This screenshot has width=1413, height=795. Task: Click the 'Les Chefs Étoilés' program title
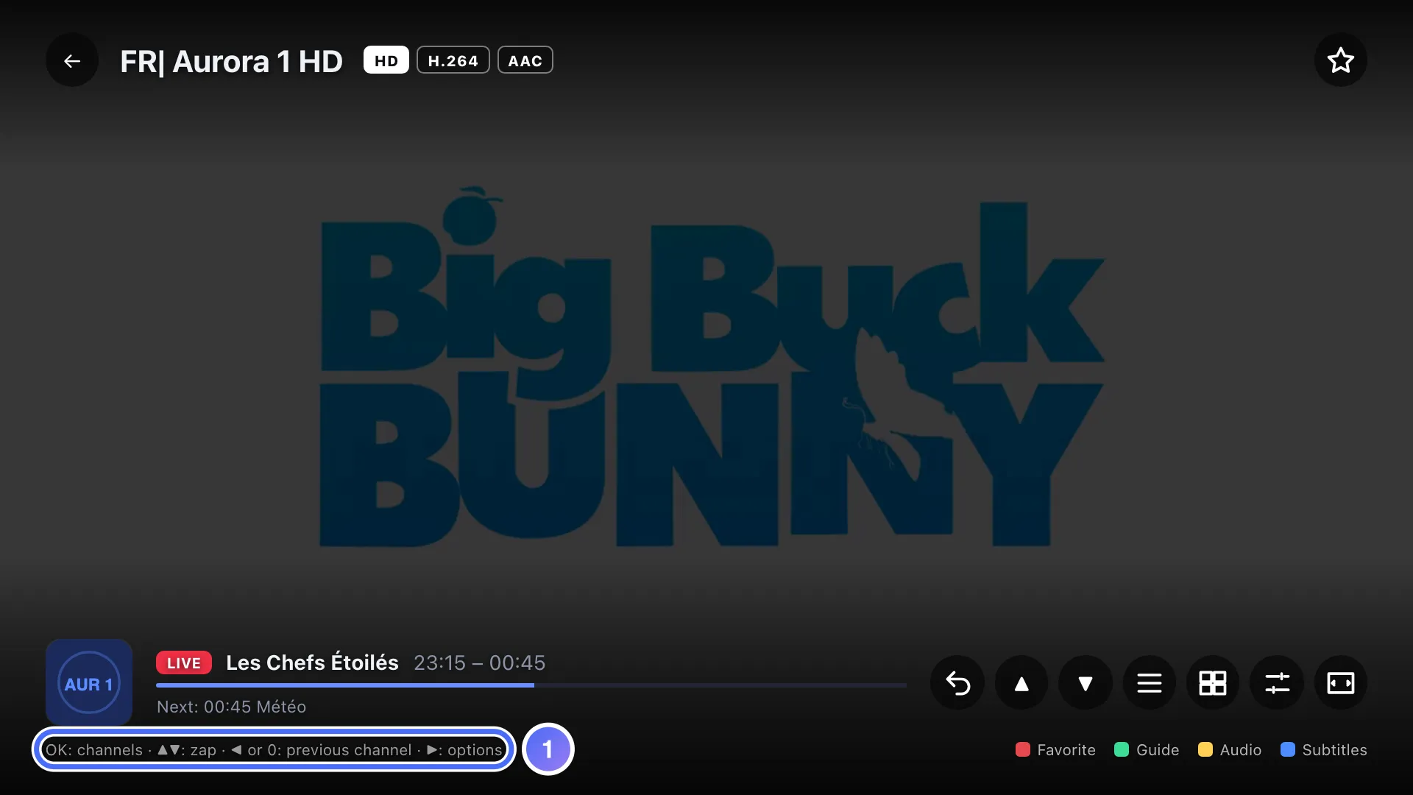[312, 662]
